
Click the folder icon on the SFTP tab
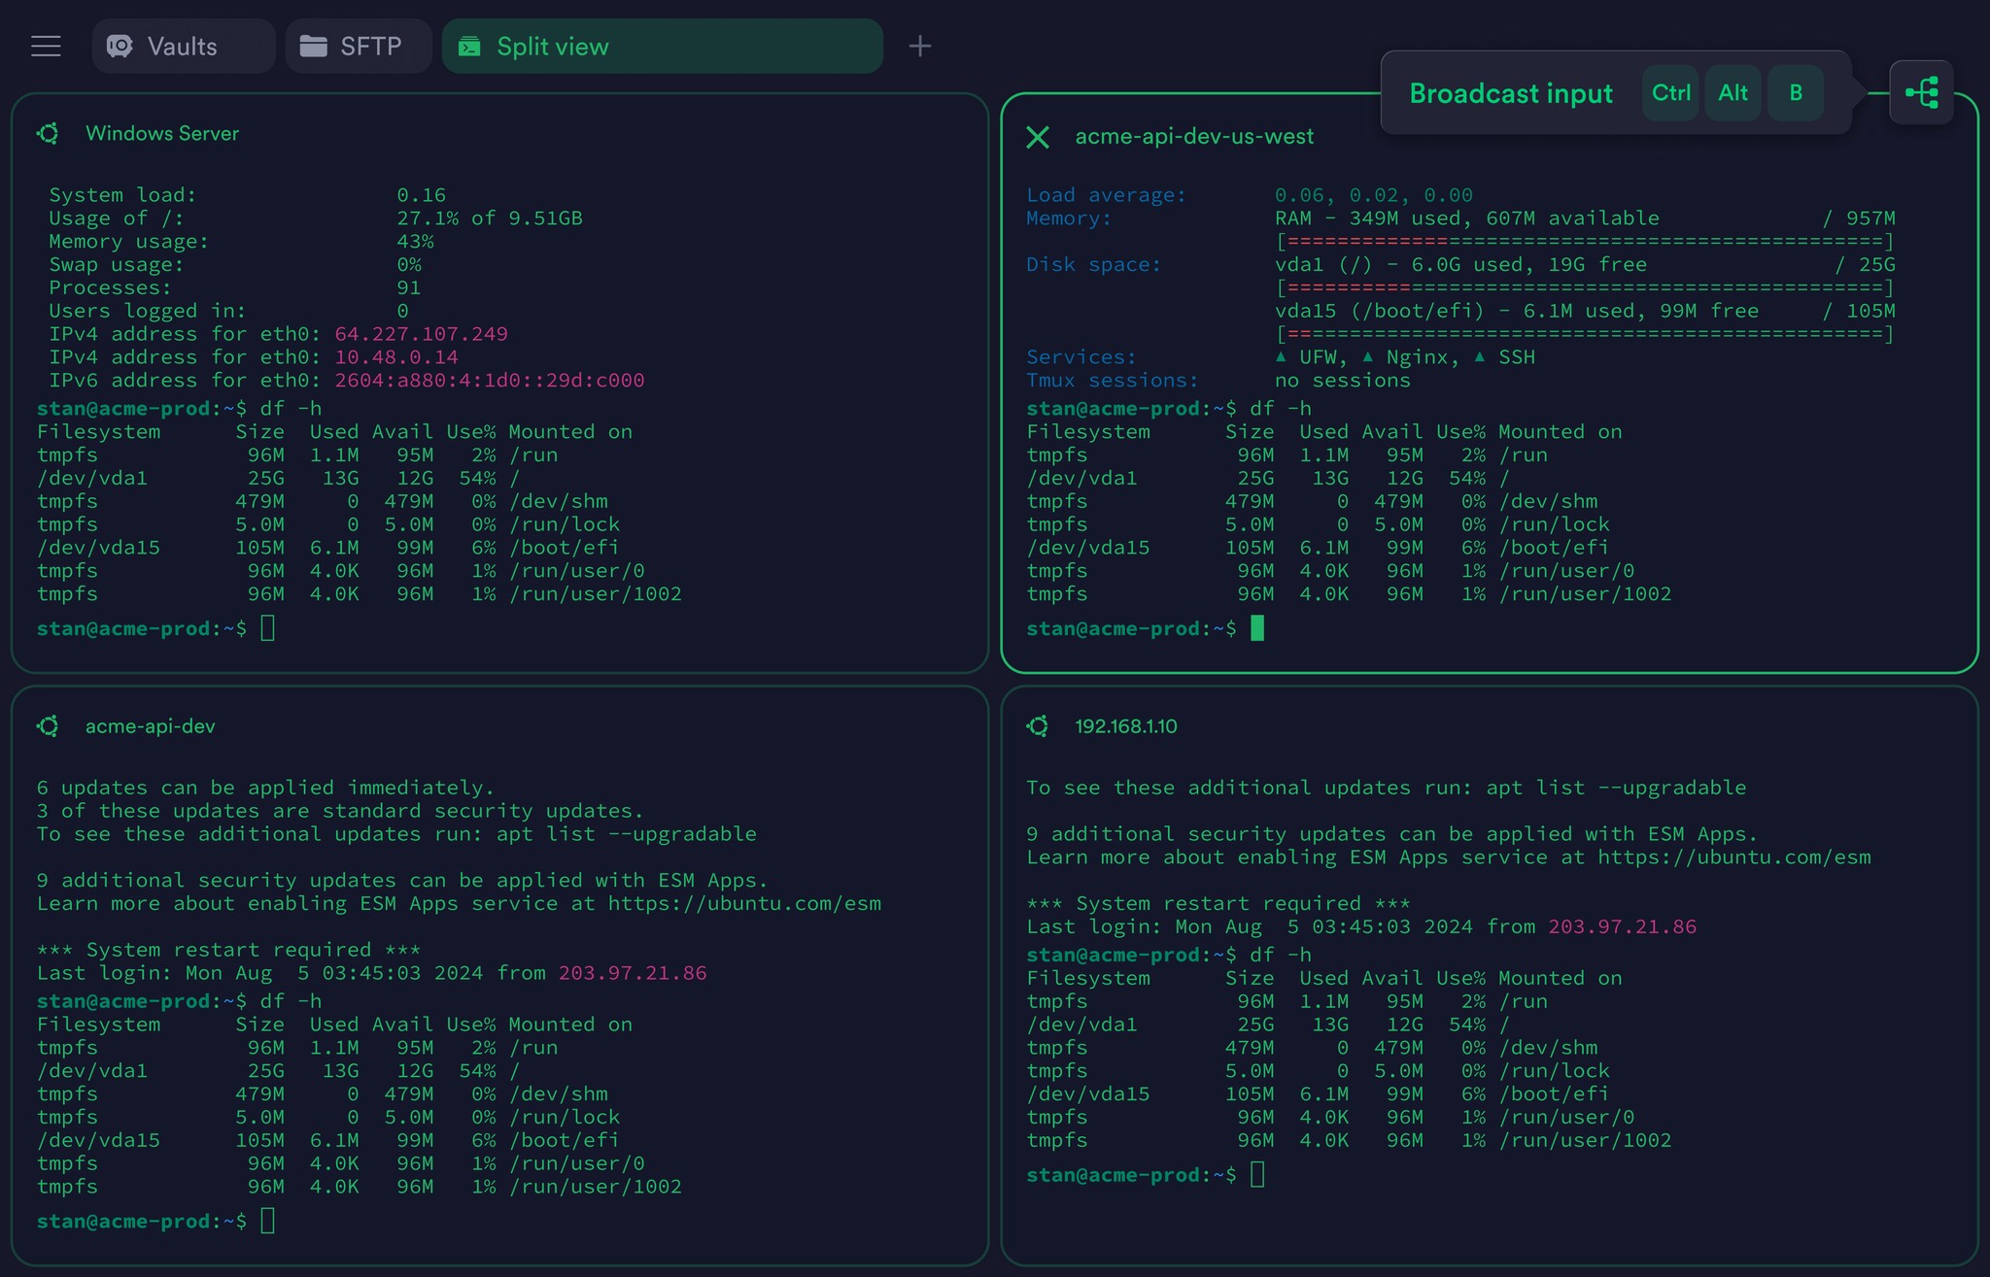click(x=314, y=45)
